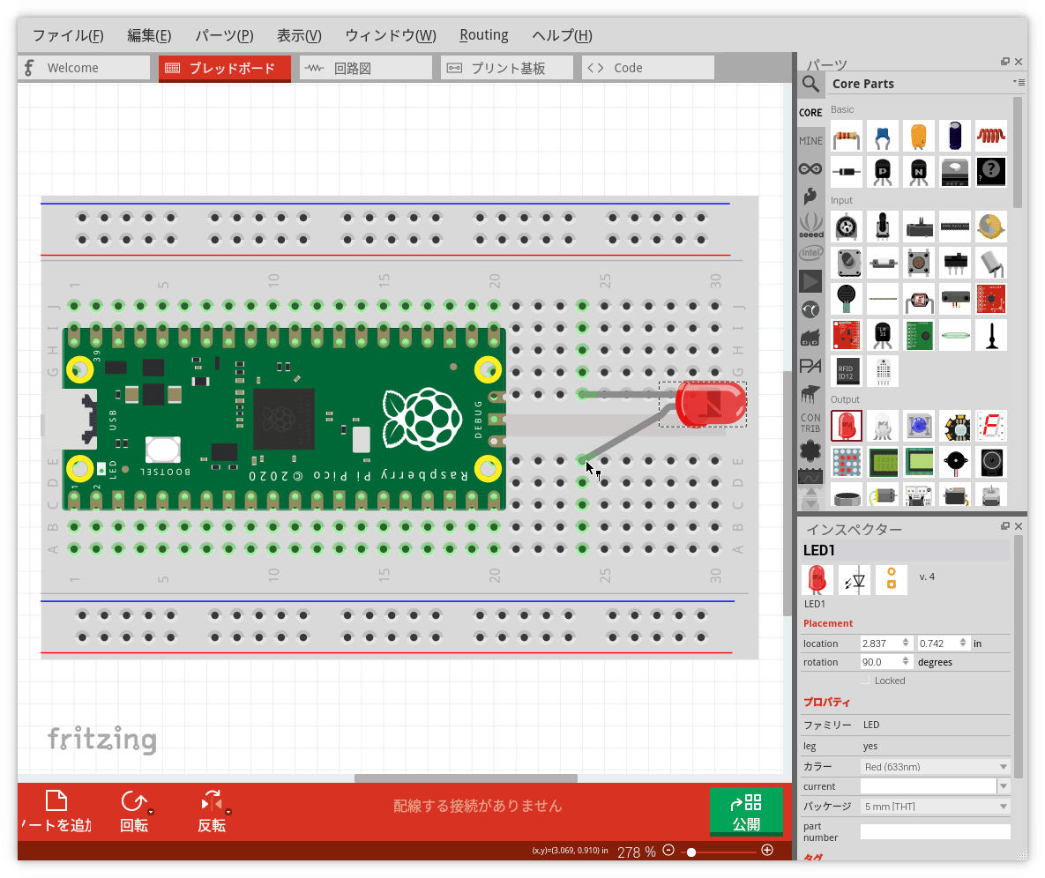Open flip button's dropdown arrow
The image size is (1045, 878).
pyautogui.click(x=228, y=812)
